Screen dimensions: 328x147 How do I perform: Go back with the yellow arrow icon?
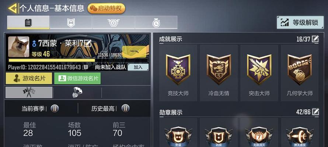(x=12, y=8)
